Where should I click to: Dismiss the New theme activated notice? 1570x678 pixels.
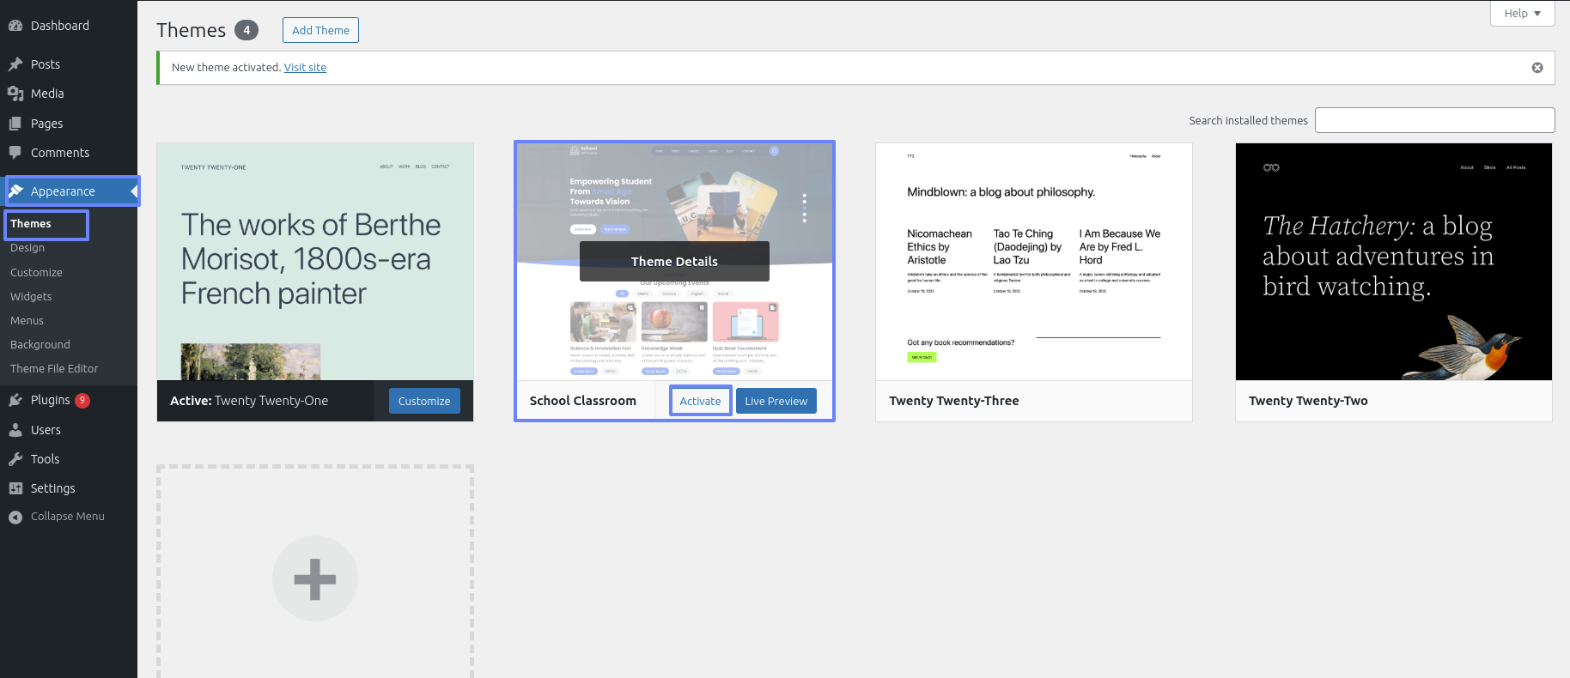1537,68
